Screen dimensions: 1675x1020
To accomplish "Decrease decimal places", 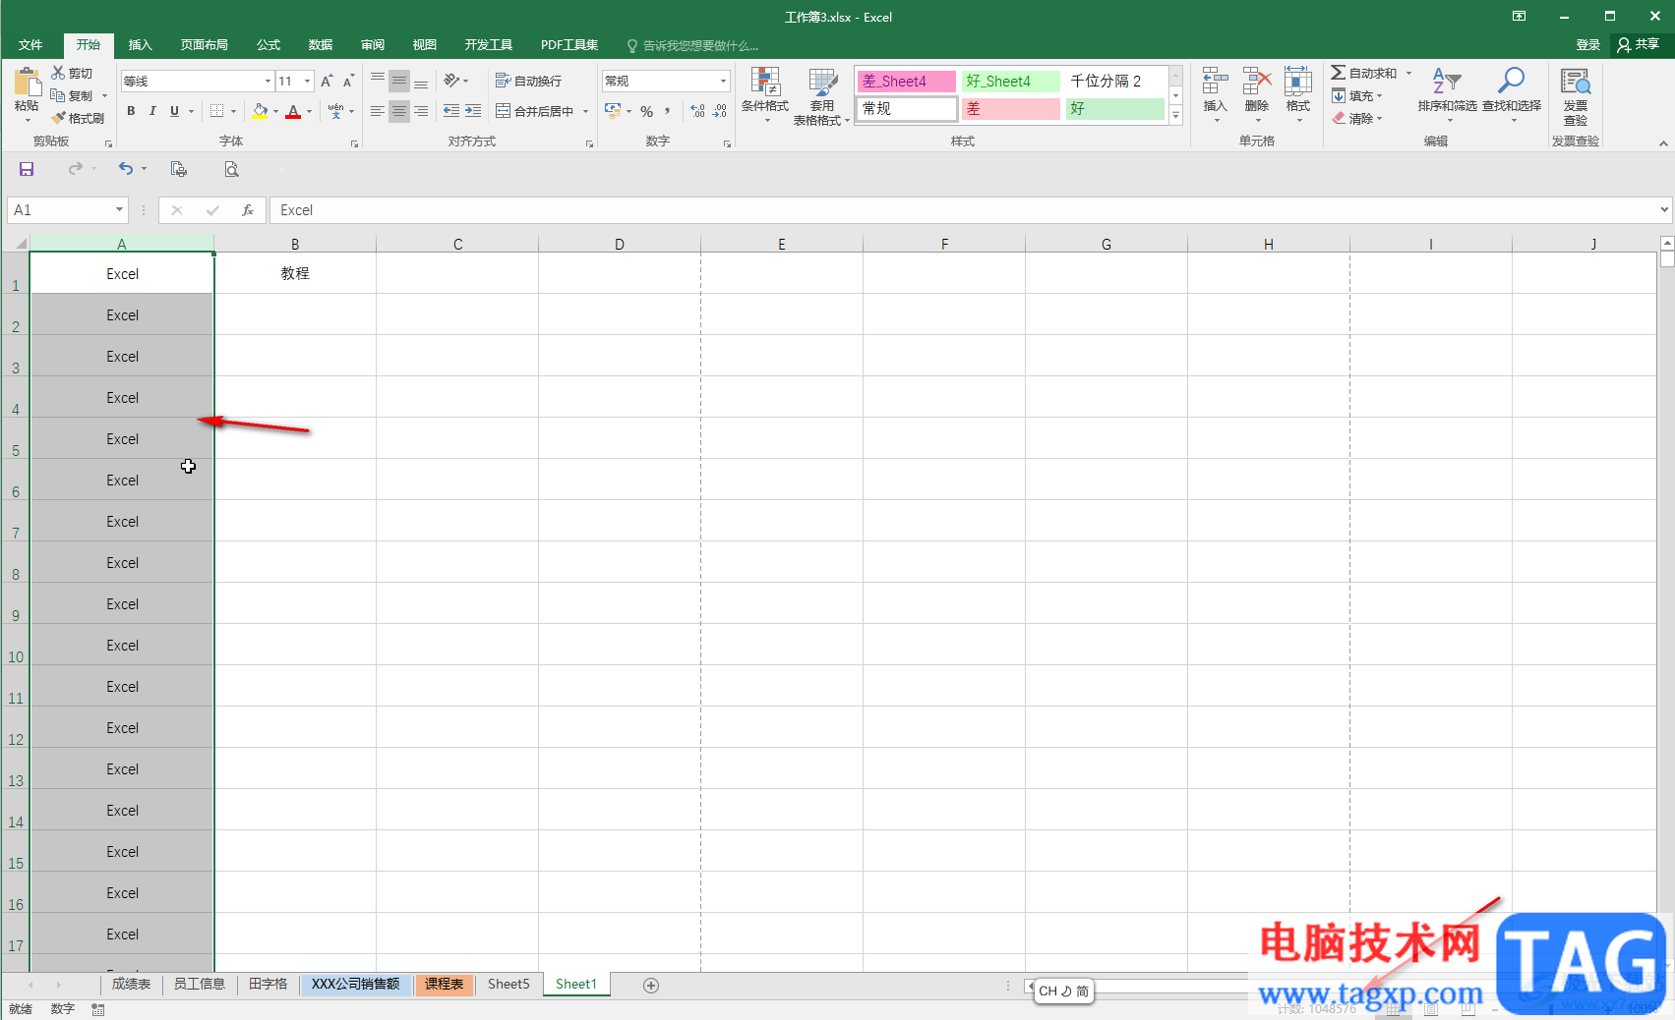I will (x=720, y=112).
